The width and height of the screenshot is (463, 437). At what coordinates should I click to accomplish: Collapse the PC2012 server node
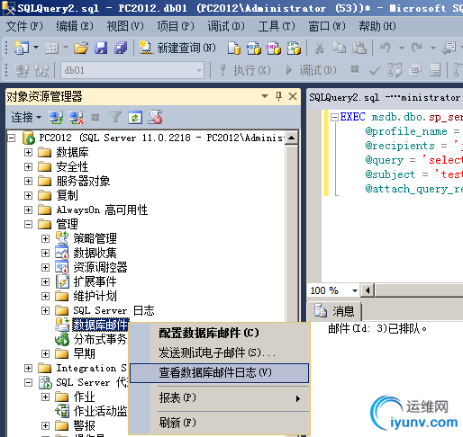pyautogui.click(x=12, y=138)
